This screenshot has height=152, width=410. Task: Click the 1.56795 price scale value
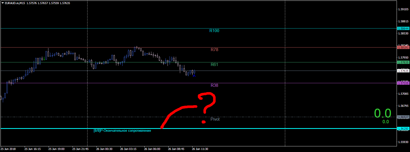point(403,106)
